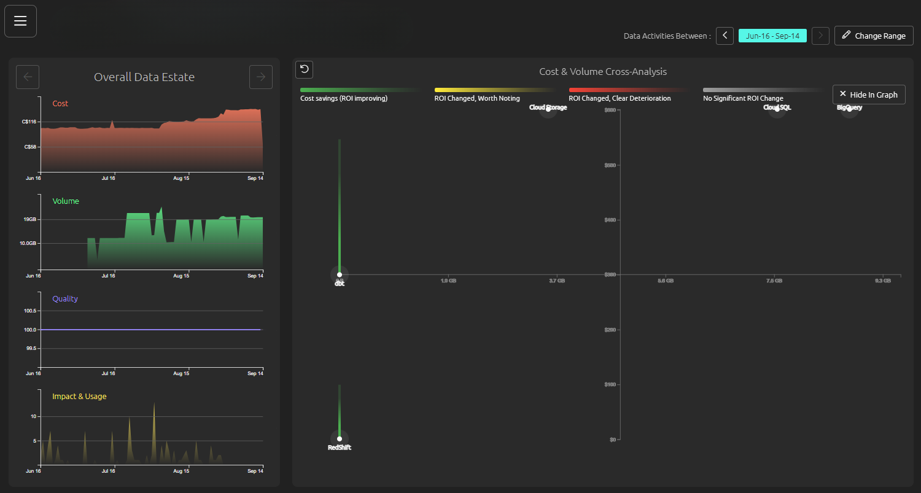This screenshot has height=493, width=921.
Task: Click the Cost savings legend bar
Action: tap(361, 90)
